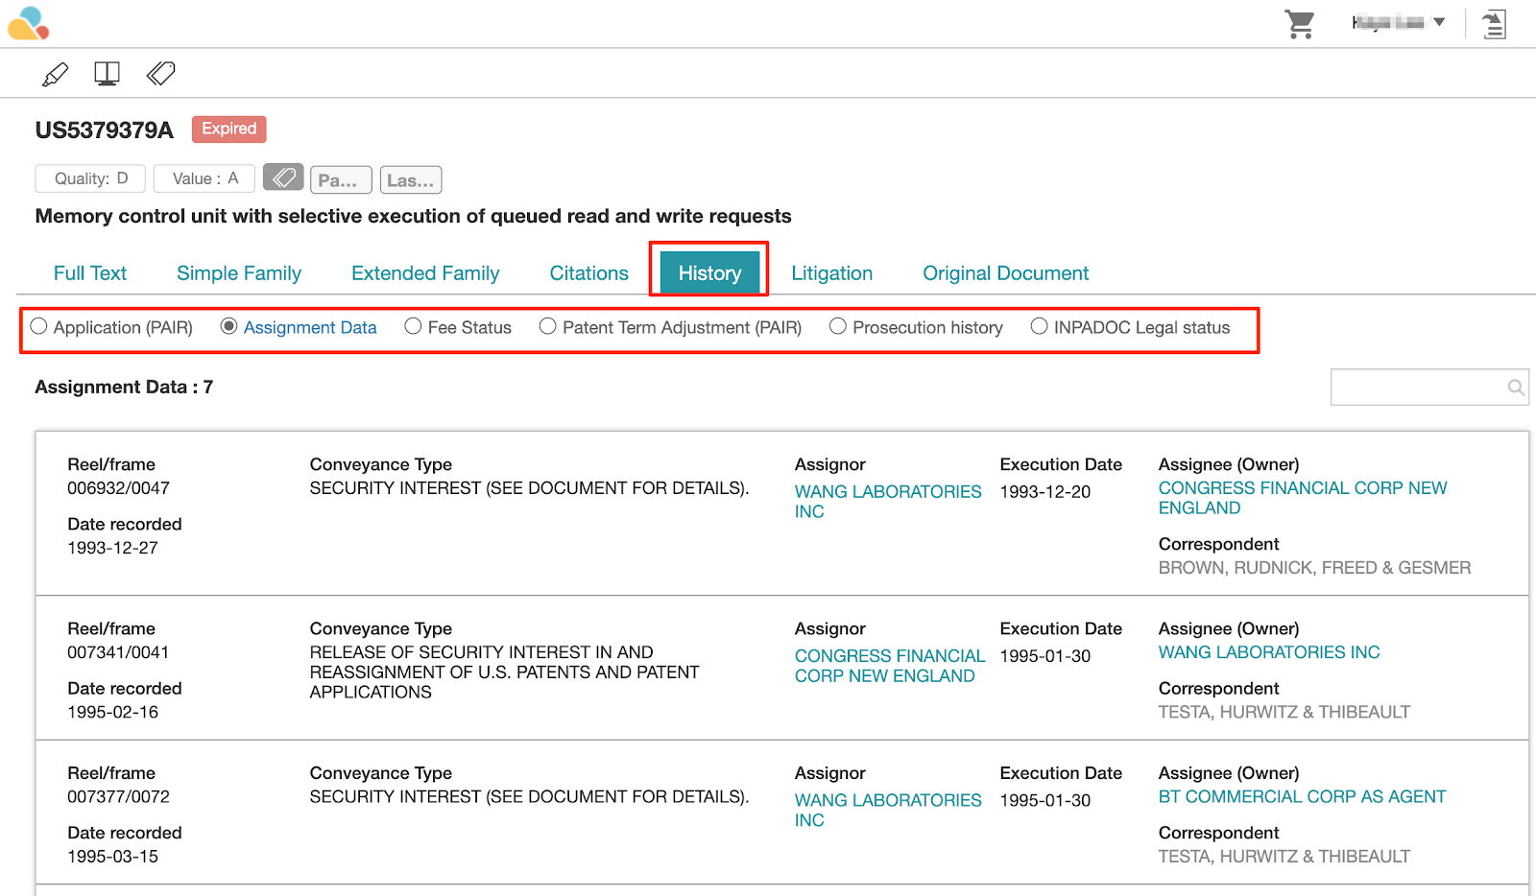This screenshot has height=896, width=1536.
Task: Open the Full Text tab
Action: [x=90, y=273]
